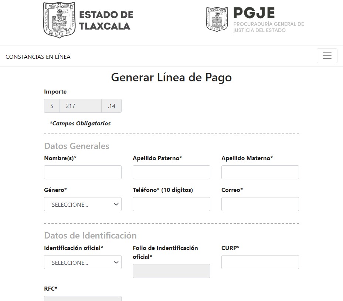Viewport: 343px width, 301px height.
Task: Open the hamburger navigation menu
Action: (327, 56)
